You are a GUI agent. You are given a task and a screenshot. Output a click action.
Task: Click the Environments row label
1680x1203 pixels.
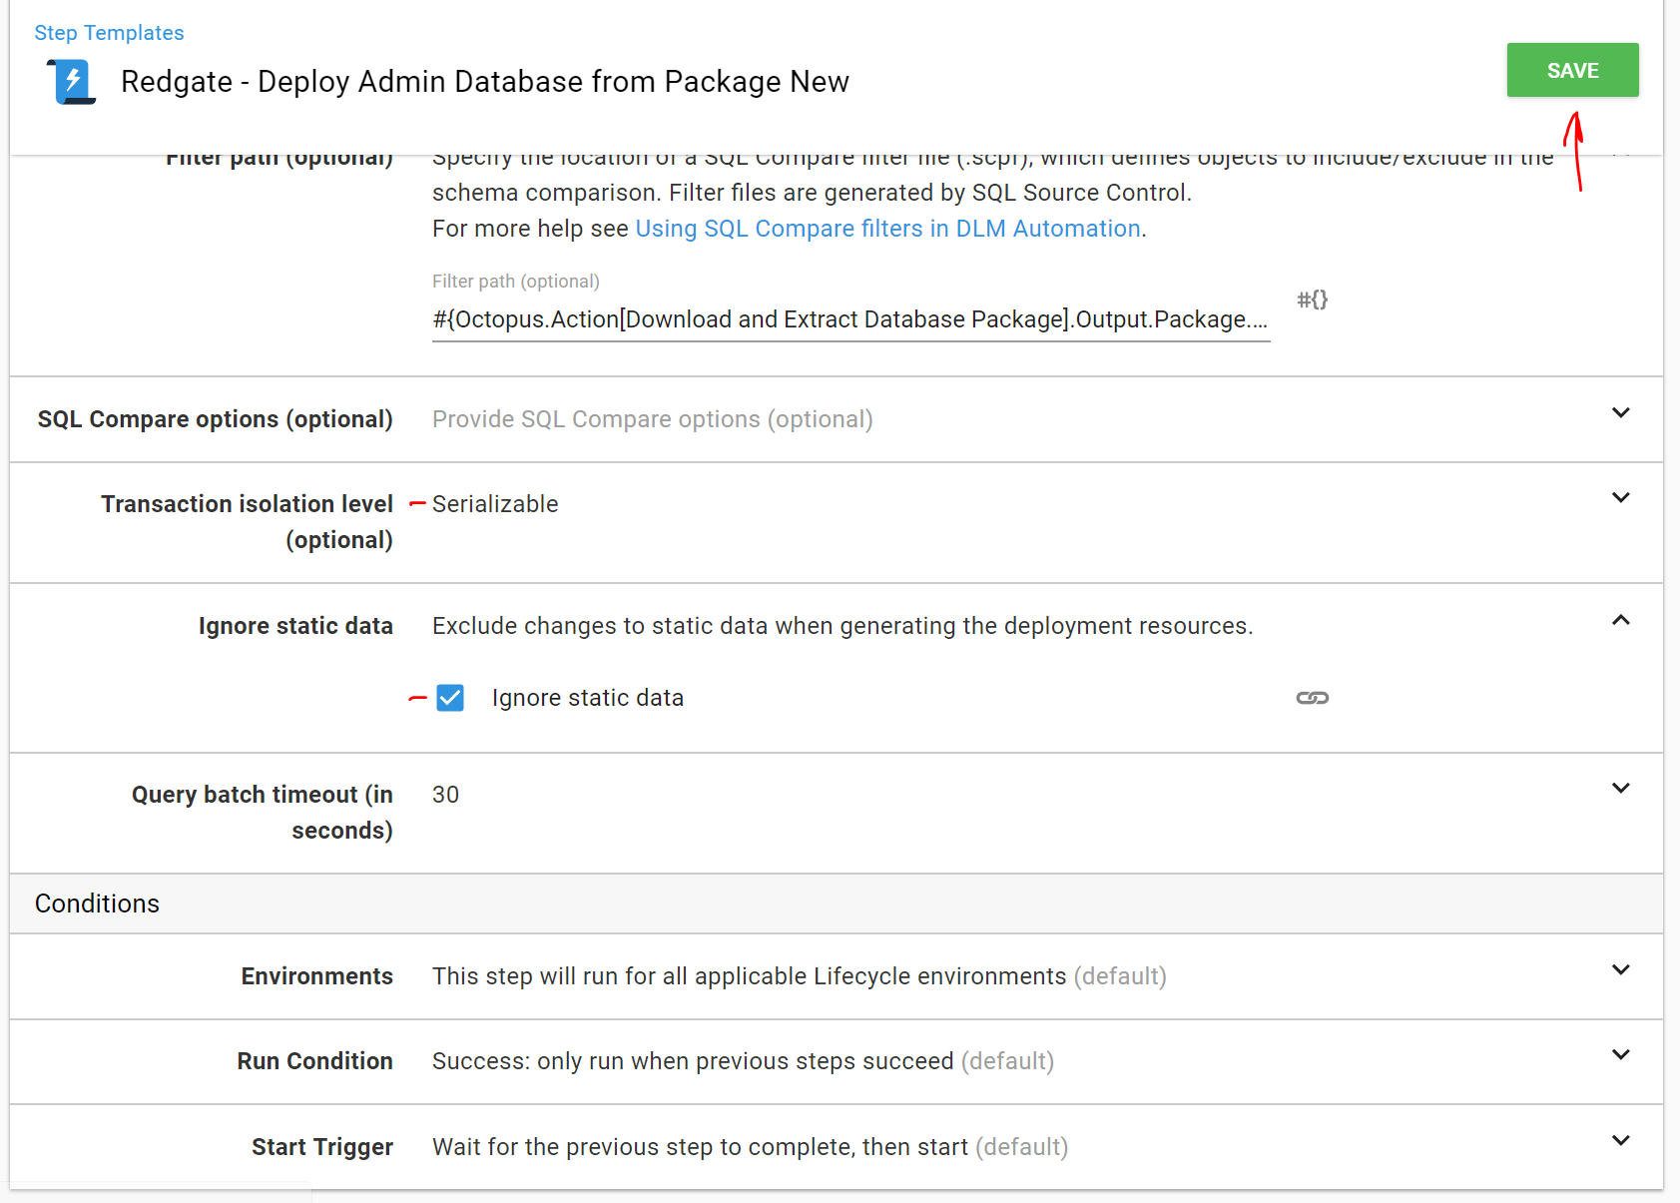click(x=316, y=976)
